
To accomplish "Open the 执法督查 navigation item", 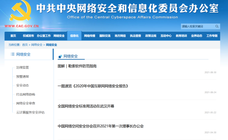I will pyautogui.click(x=135, y=36).
